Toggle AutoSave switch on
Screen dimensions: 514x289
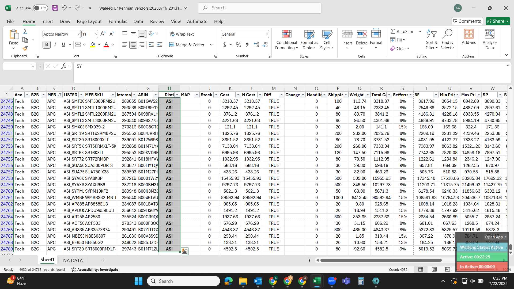(x=40, y=8)
